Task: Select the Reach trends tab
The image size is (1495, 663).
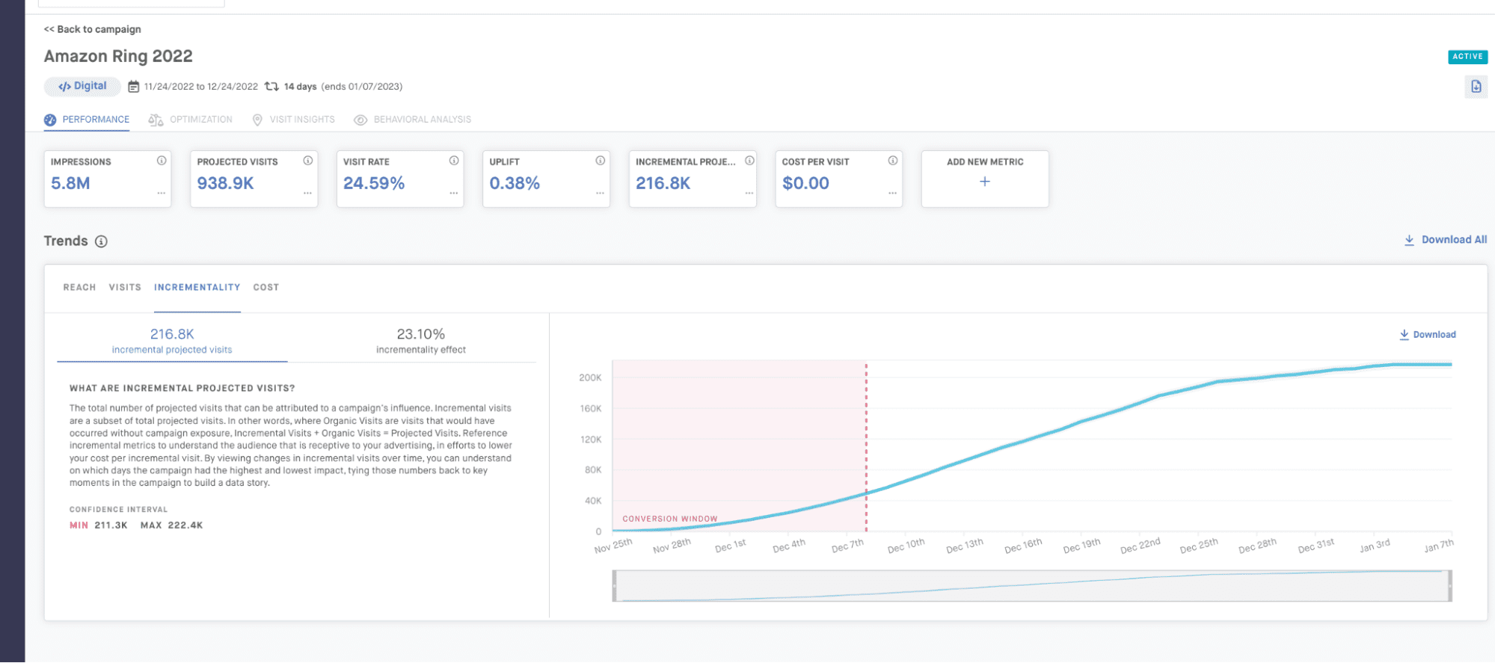Action: click(79, 288)
